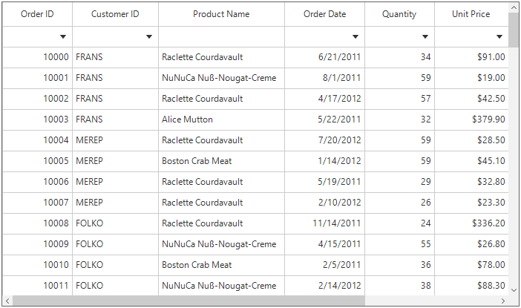The width and height of the screenshot is (521, 308).
Task: Select Order ID cell 10001
Action: (37, 78)
